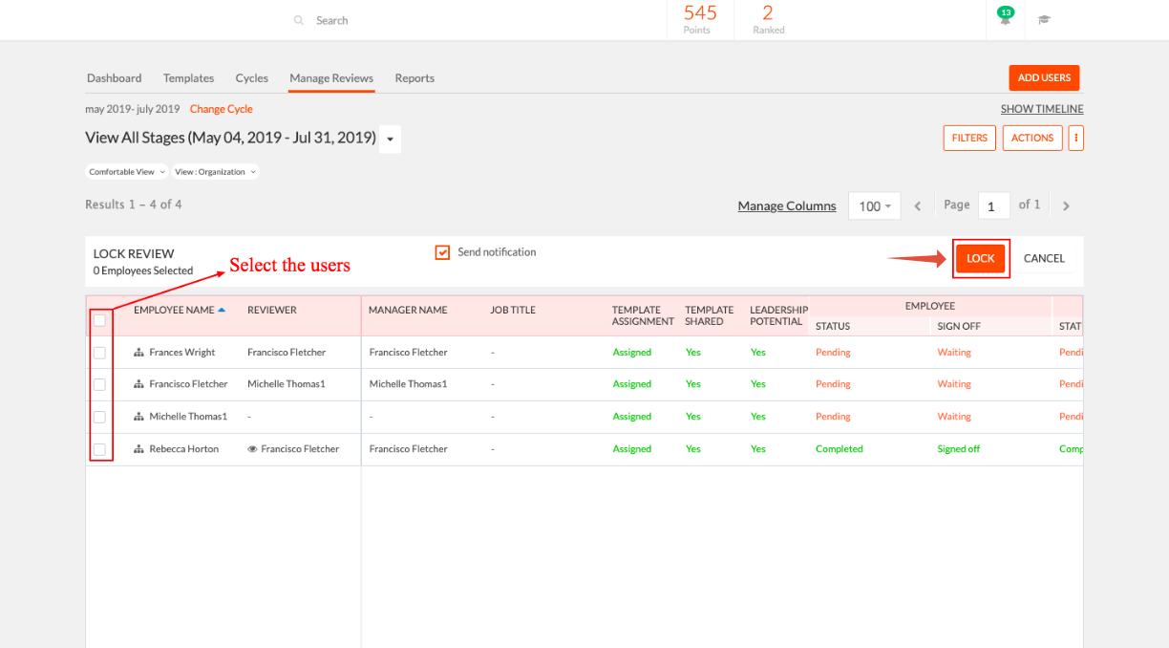Viewport: 1169px width, 648px height.
Task: Click Michelle Thomas1 in the reviewer column
Action: (287, 384)
